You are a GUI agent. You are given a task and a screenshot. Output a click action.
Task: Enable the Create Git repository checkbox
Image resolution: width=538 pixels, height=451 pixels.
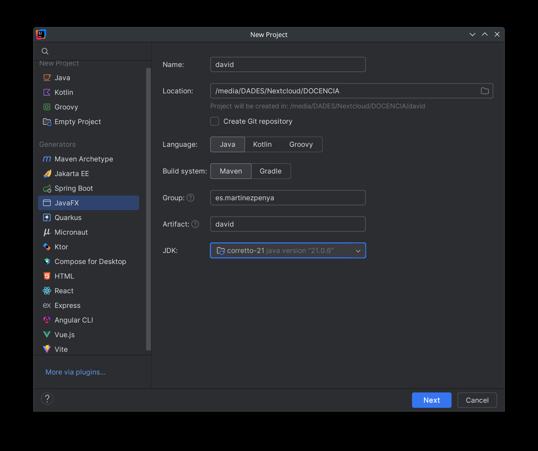pos(215,121)
